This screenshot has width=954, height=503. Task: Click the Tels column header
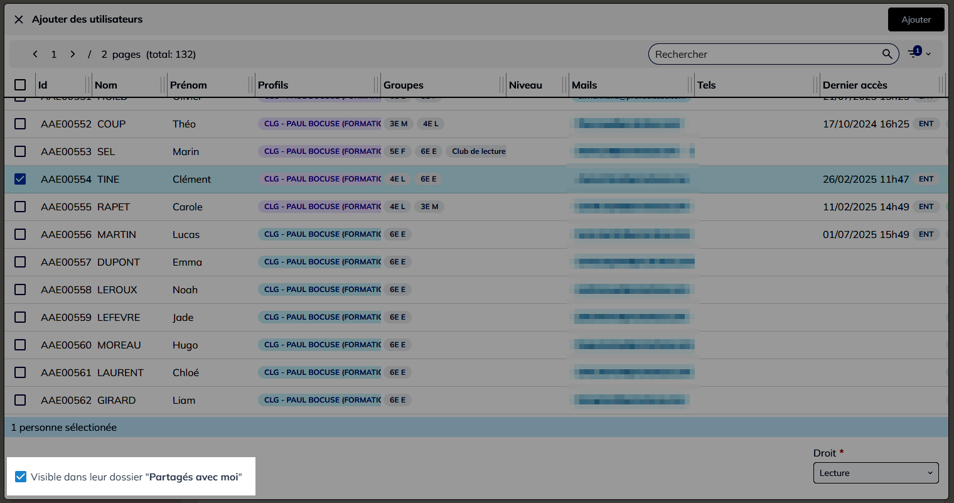click(x=707, y=85)
